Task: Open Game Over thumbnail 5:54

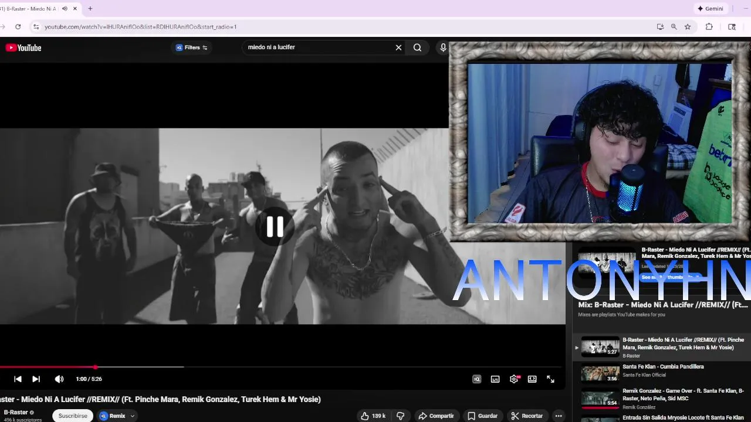Action: (600, 398)
